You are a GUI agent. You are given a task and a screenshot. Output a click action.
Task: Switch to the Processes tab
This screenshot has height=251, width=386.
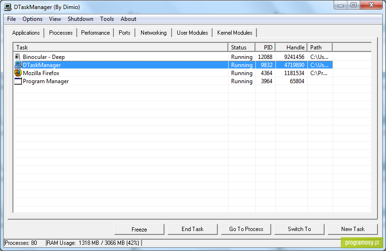[61, 33]
